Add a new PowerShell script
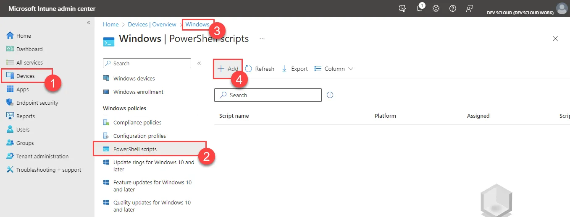The image size is (570, 217). click(228, 69)
